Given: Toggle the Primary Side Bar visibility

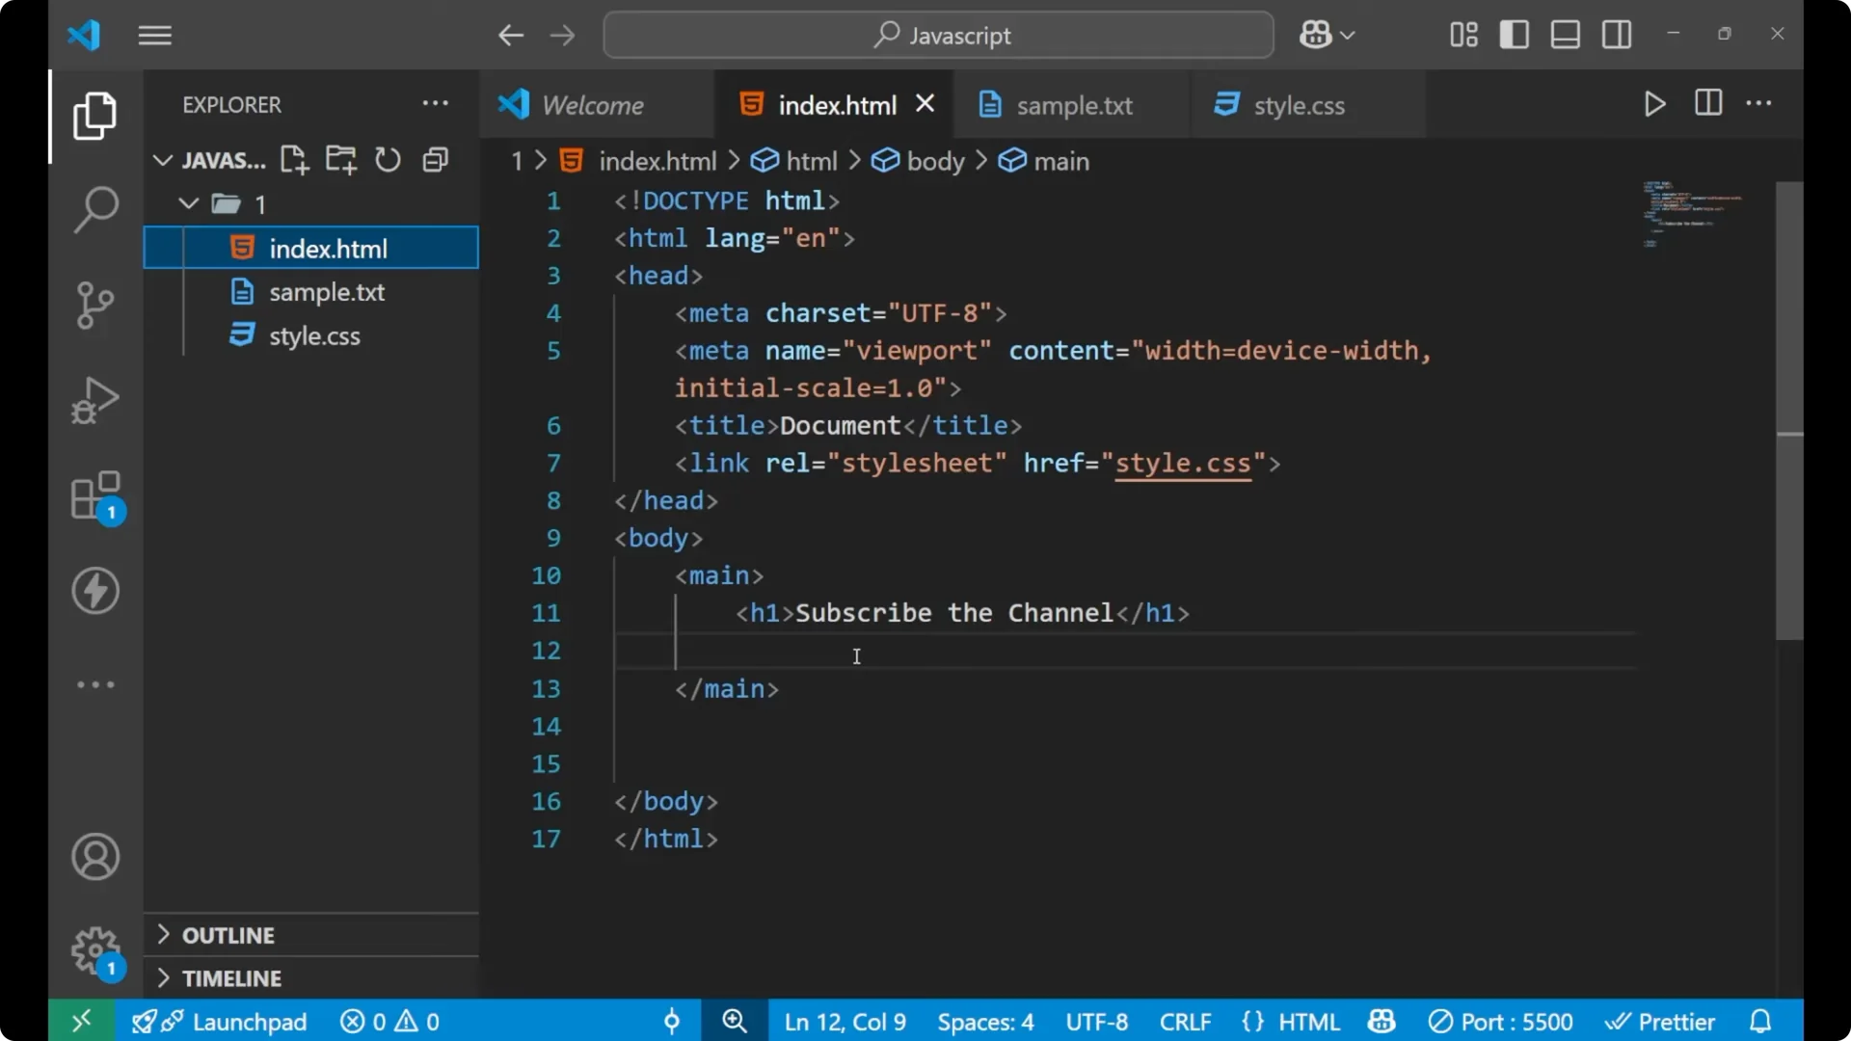Looking at the screenshot, I should tap(1514, 34).
